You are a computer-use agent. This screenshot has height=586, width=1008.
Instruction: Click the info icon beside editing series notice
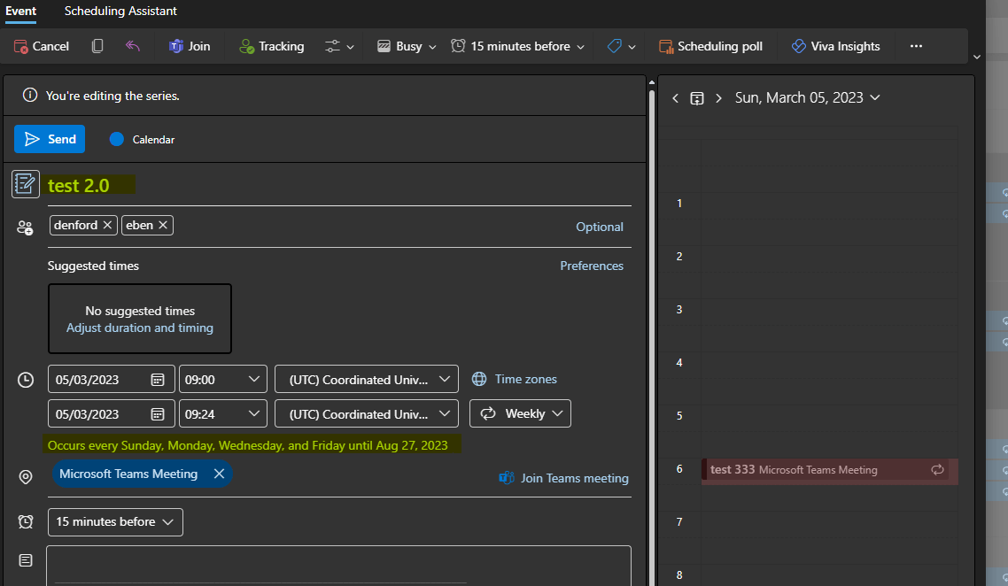coord(29,95)
